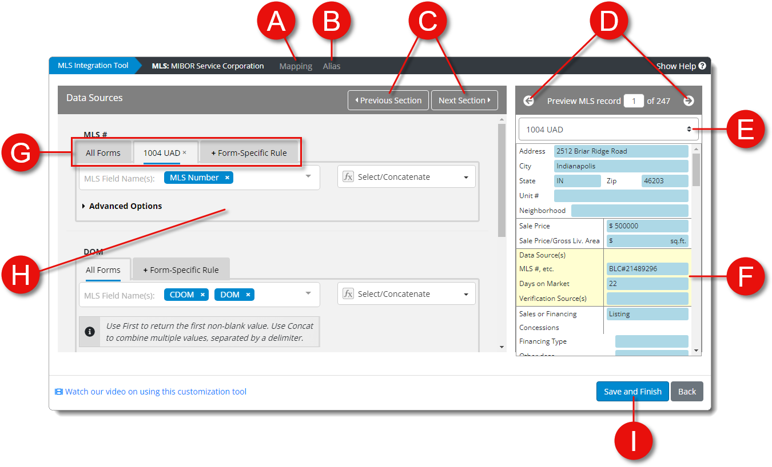Click the Show Help question mark icon
The image size is (772, 467).
702,66
